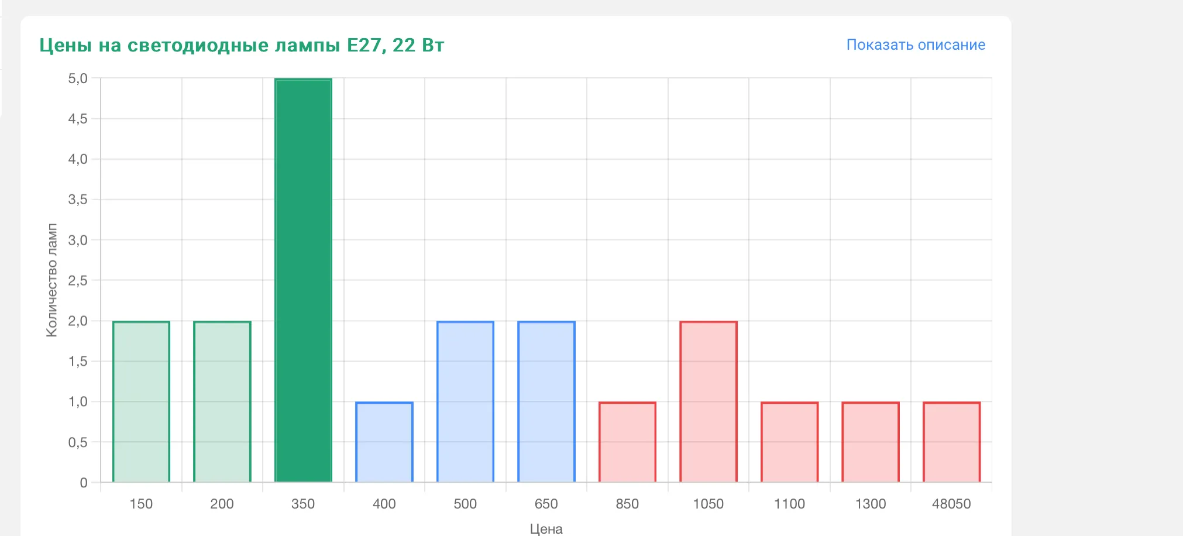Click the "2,0" y-axis tick label
Screen dimensions: 1183x536
[x=78, y=321]
